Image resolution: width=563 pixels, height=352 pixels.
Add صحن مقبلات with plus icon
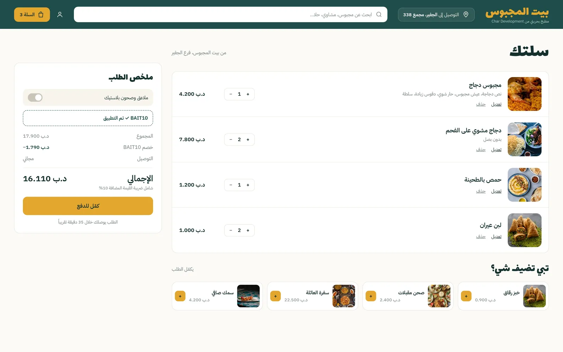point(371,296)
